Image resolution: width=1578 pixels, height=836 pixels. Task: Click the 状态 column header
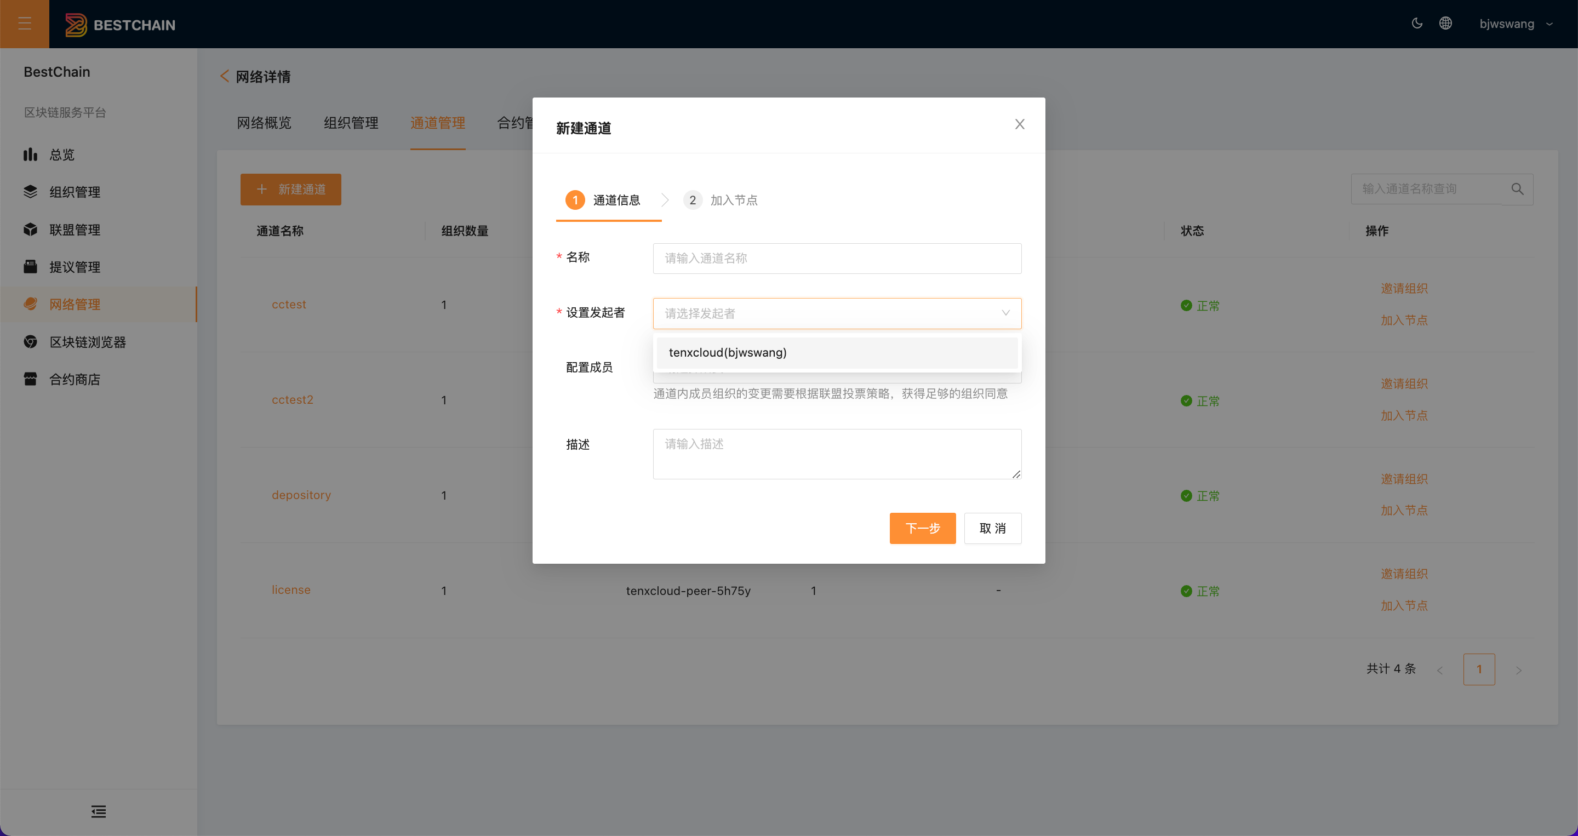pos(1192,231)
